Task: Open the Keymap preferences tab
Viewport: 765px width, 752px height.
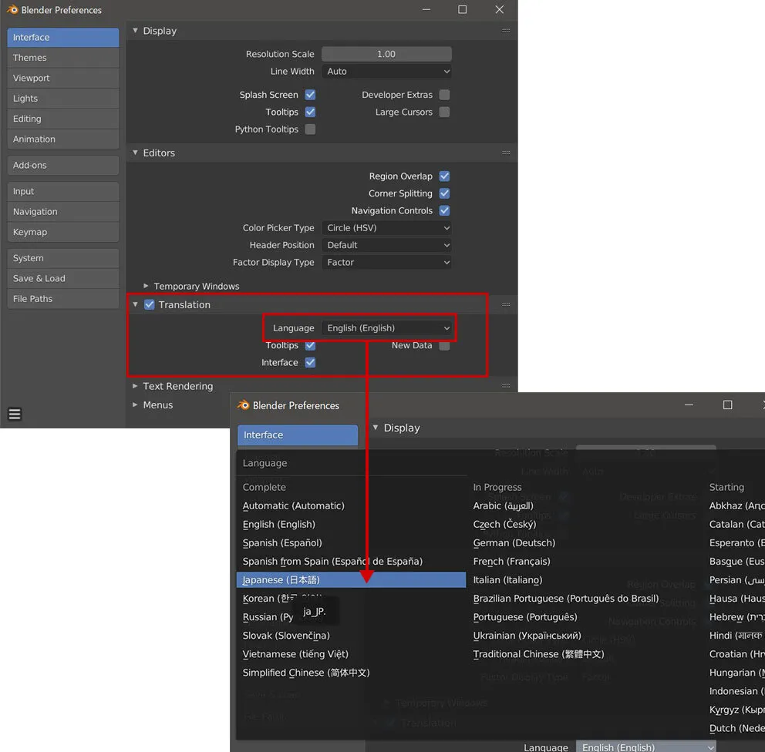Action: point(63,233)
